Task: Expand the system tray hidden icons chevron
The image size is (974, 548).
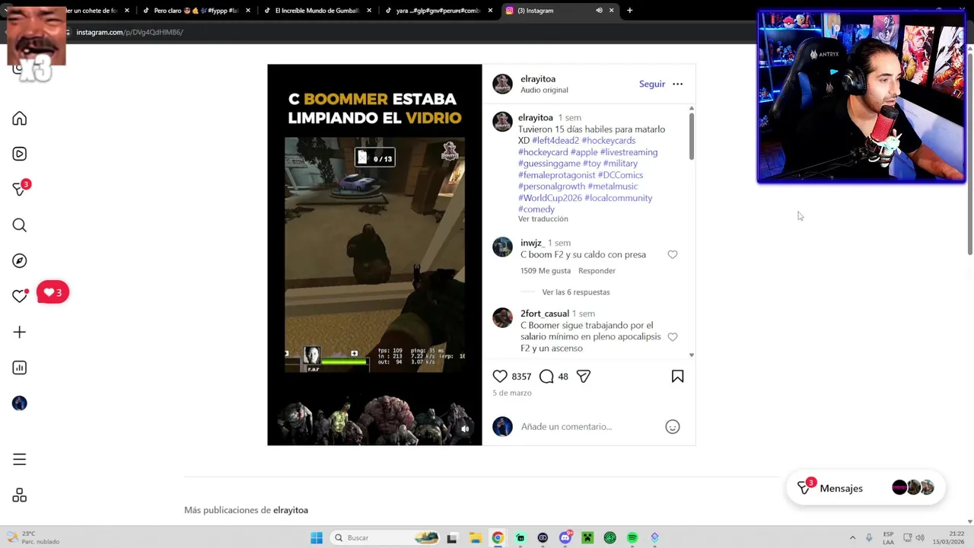Action: pyautogui.click(x=852, y=538)
